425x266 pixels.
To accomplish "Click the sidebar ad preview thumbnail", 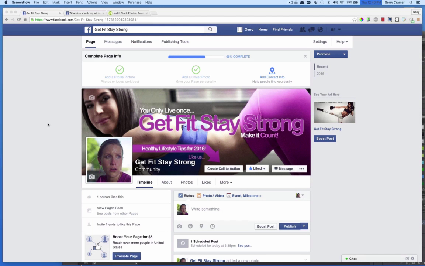I will [335, 112].
